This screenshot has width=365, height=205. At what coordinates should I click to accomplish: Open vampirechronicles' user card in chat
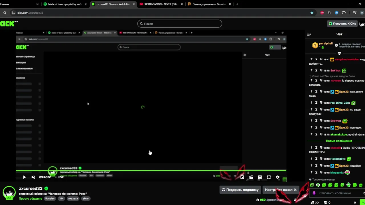pos(346,59)
